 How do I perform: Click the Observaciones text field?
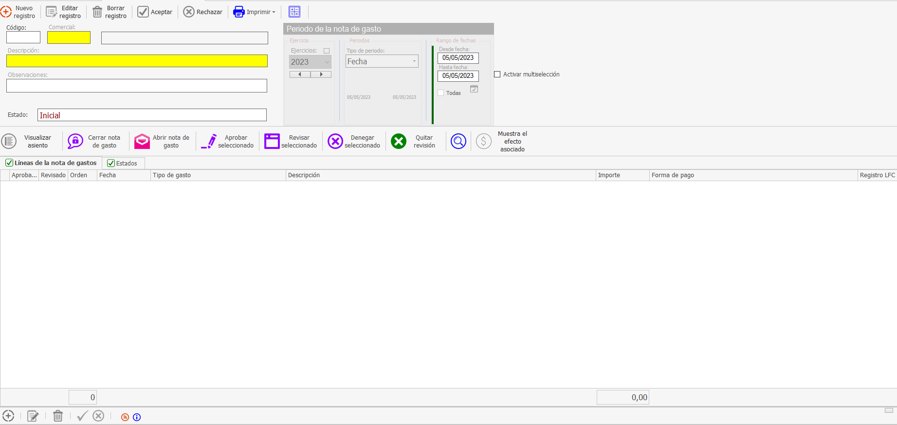137,86
